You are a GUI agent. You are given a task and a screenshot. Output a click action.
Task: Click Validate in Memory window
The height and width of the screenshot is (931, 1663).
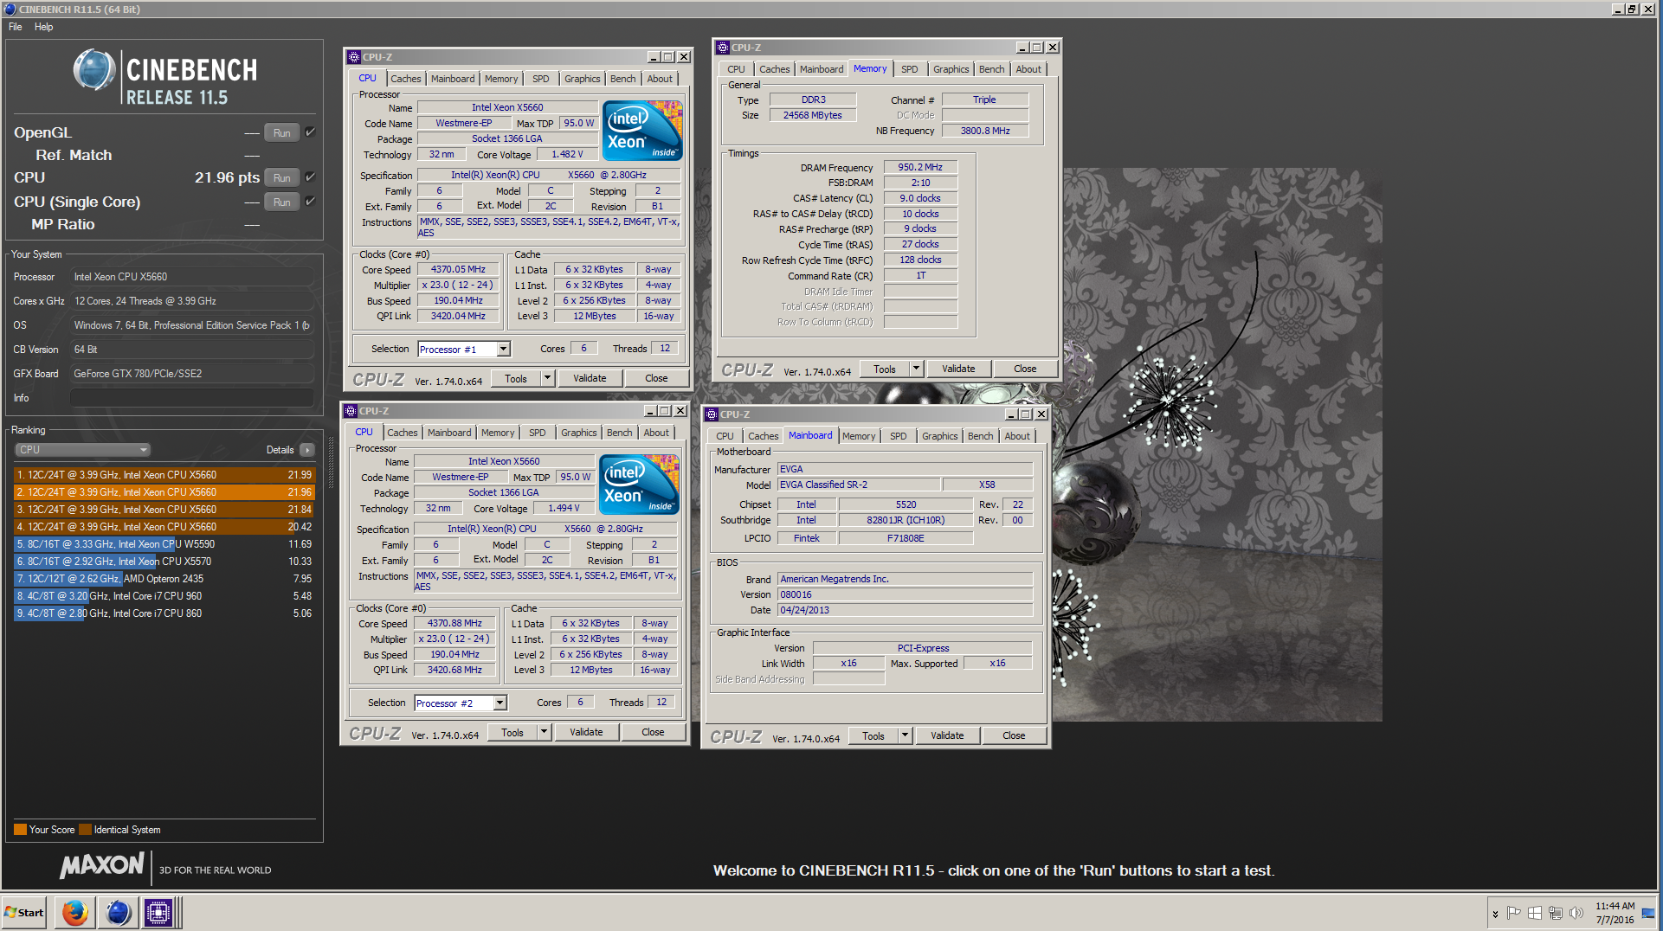tap(958, 369)
